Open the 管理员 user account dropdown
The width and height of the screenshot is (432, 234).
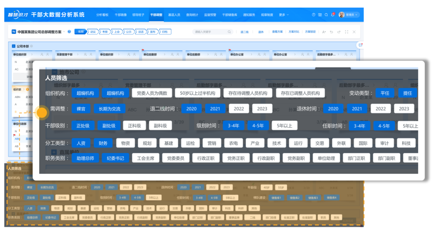[349, 15]
